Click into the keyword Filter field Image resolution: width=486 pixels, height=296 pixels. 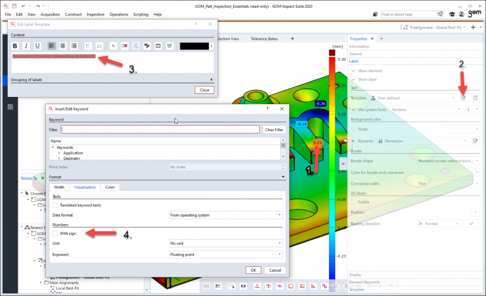(x=160, y=129)
